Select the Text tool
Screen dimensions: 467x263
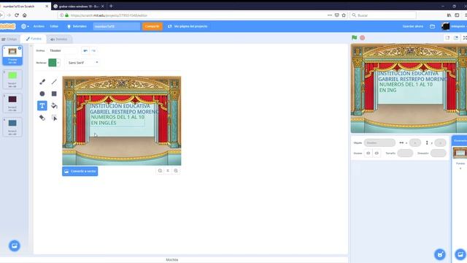pos(42,105)
